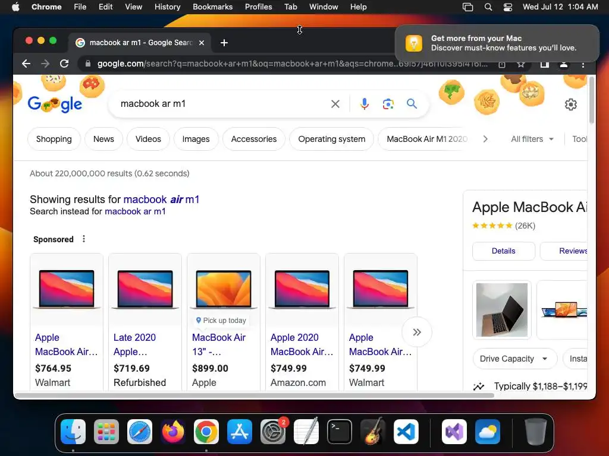Search instead for macbook ar m1
The width and height of the screenshot is (609, 456).
[x=135, y=212]
